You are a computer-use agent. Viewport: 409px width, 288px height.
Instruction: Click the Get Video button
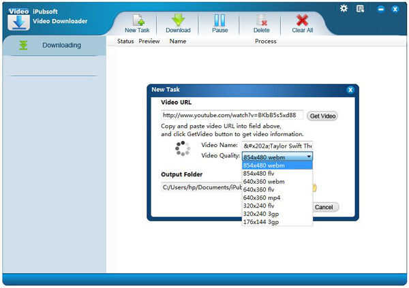point(322,116)
